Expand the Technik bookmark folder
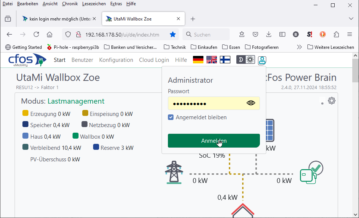This screenshot has width=359, height=218. [x=175, y=47]
